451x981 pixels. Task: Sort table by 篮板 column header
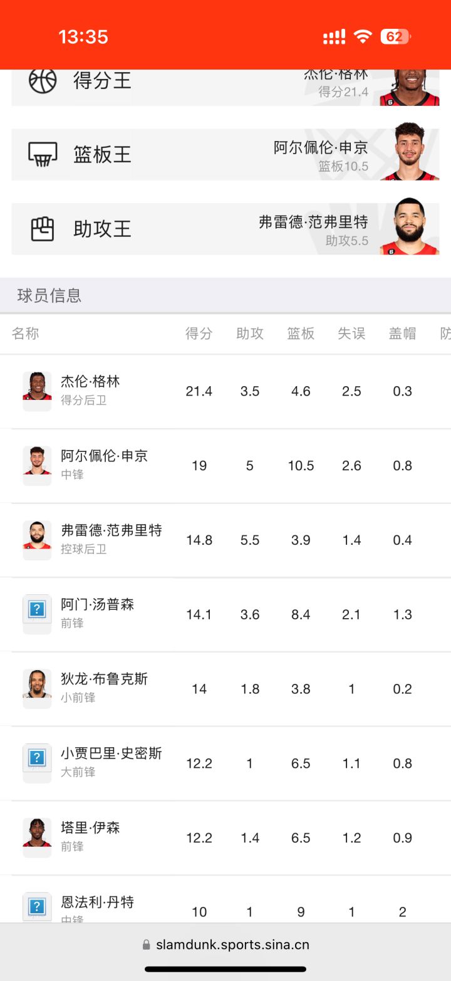[301, 333]
